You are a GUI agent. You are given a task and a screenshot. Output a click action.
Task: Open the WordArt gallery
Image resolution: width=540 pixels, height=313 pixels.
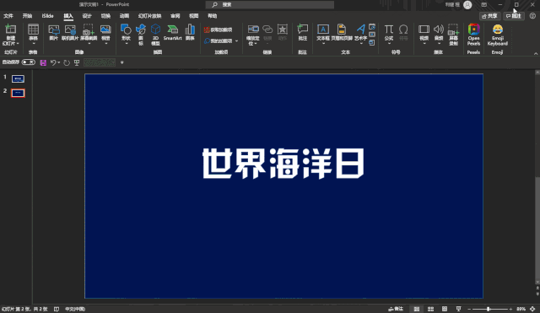point(360,35)
